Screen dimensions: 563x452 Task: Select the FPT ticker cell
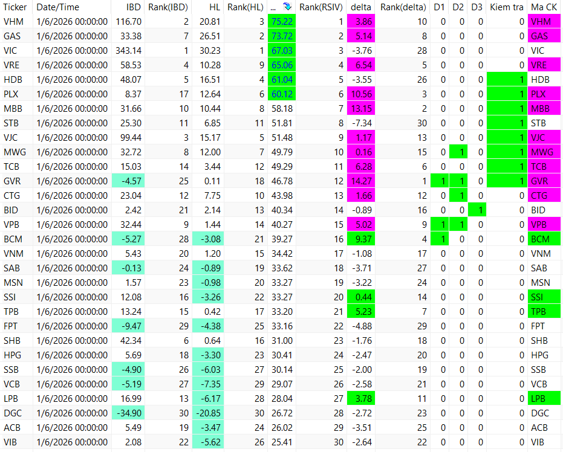tap(16, 326)
